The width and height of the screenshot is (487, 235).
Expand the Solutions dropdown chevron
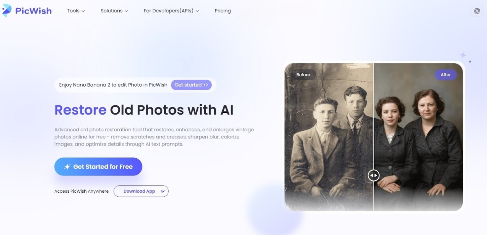(x=126, y=11)
